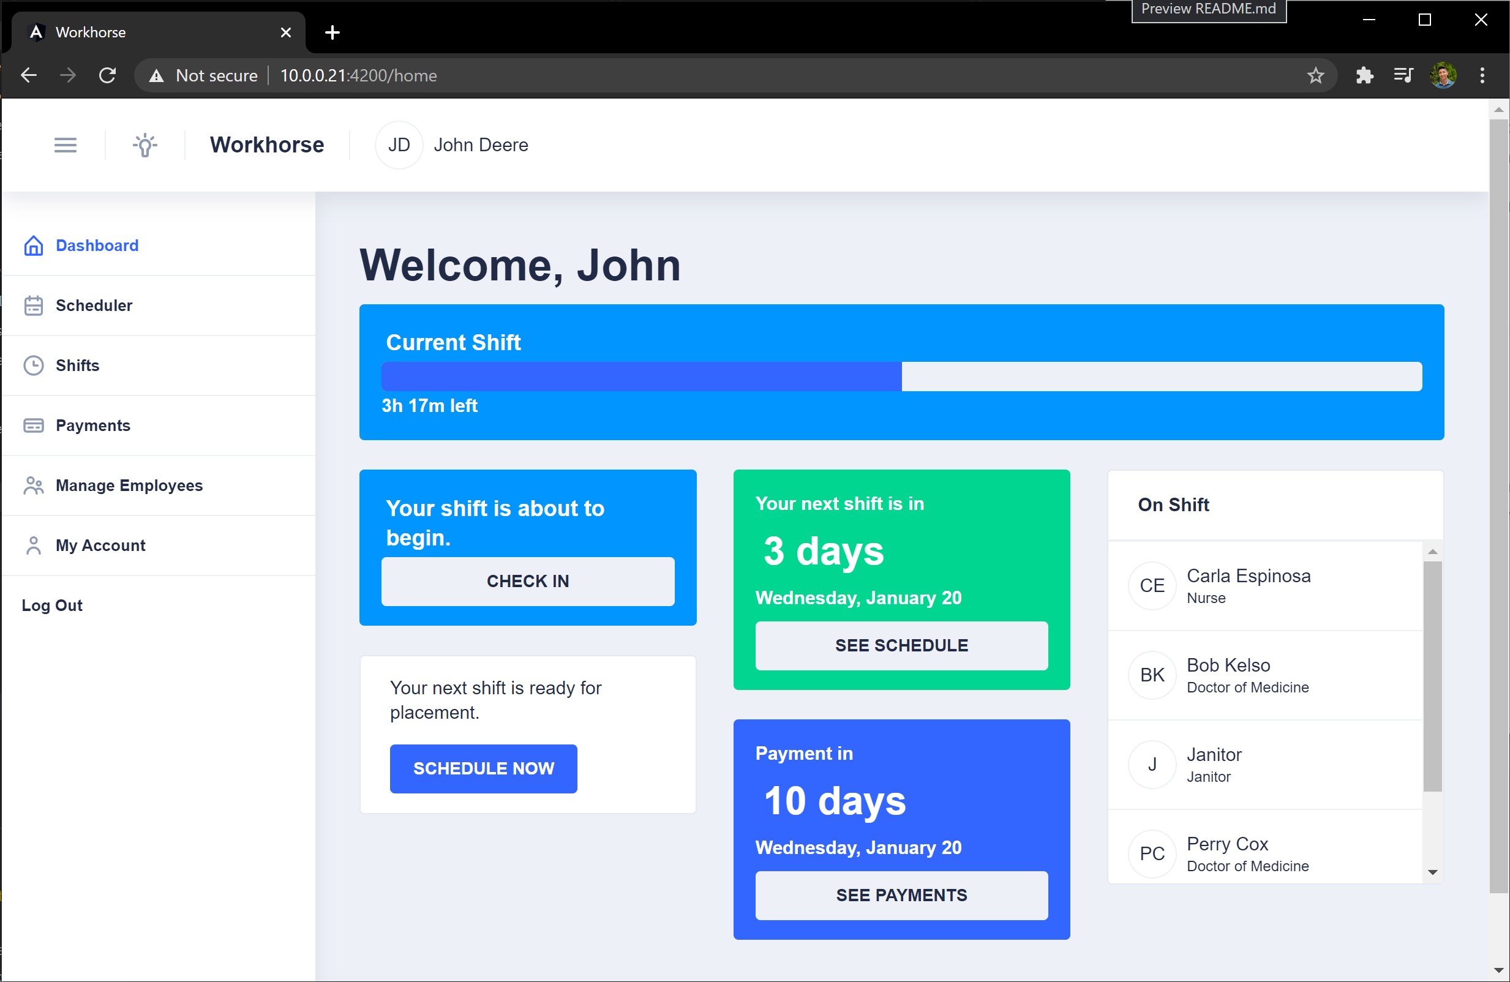
Task: Click the Shifts clock icon
Action: [34, 365]
